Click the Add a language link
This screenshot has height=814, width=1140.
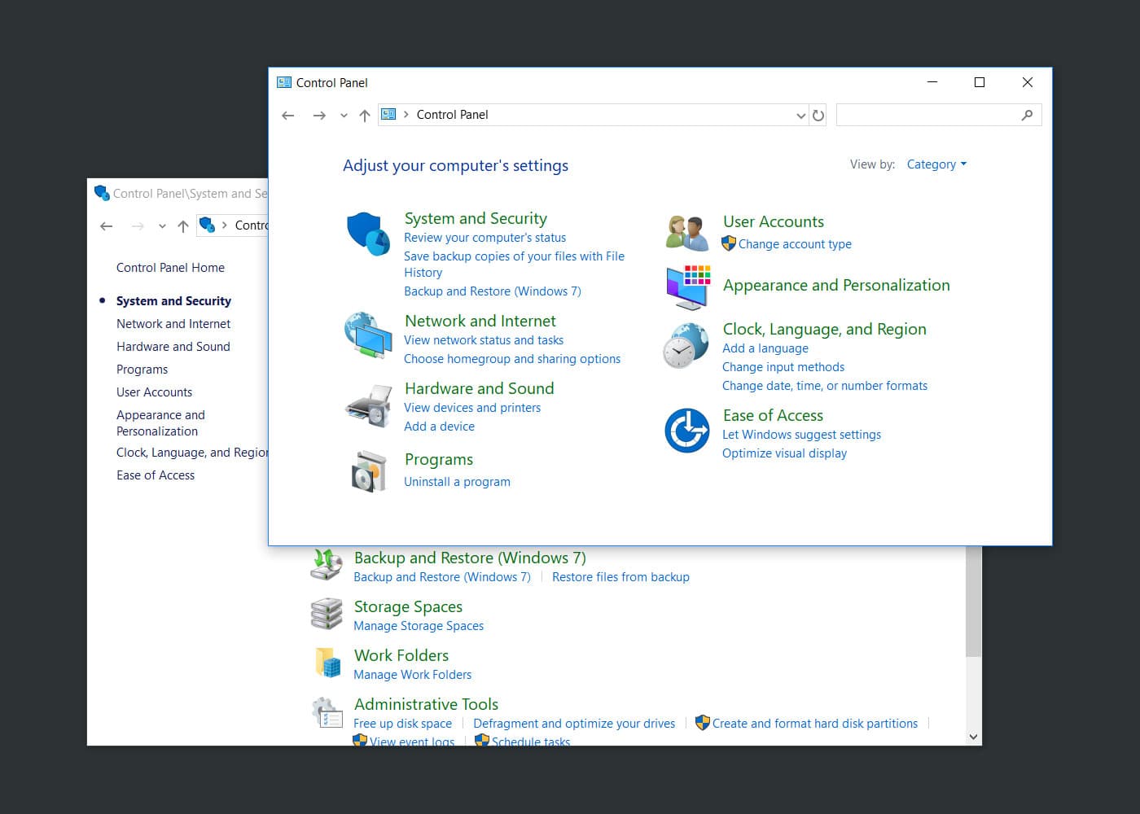765,348
